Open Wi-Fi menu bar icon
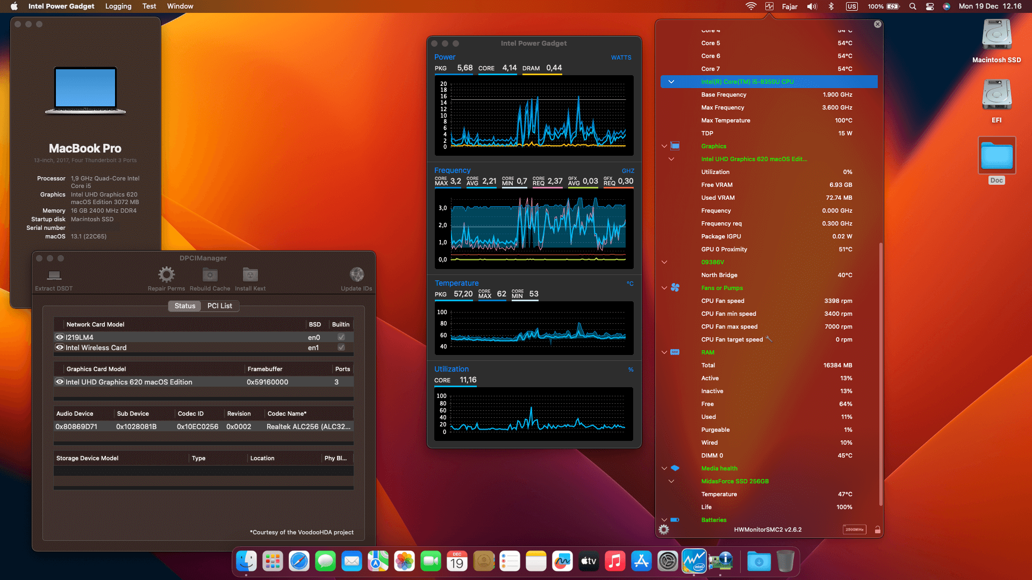 tap(751, 6)
